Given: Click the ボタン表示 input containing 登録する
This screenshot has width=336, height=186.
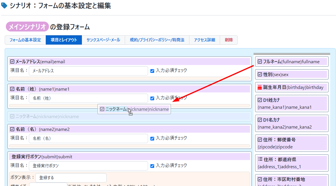Looking at the screenshot, I should point(71,178).
